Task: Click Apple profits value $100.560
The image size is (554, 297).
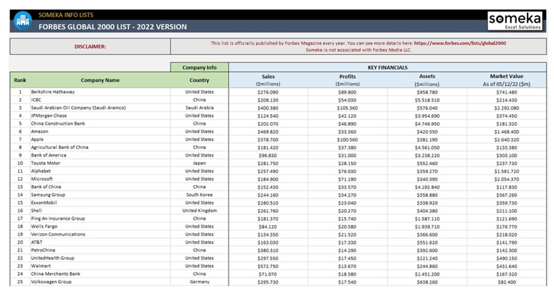Action: (347, 140)
